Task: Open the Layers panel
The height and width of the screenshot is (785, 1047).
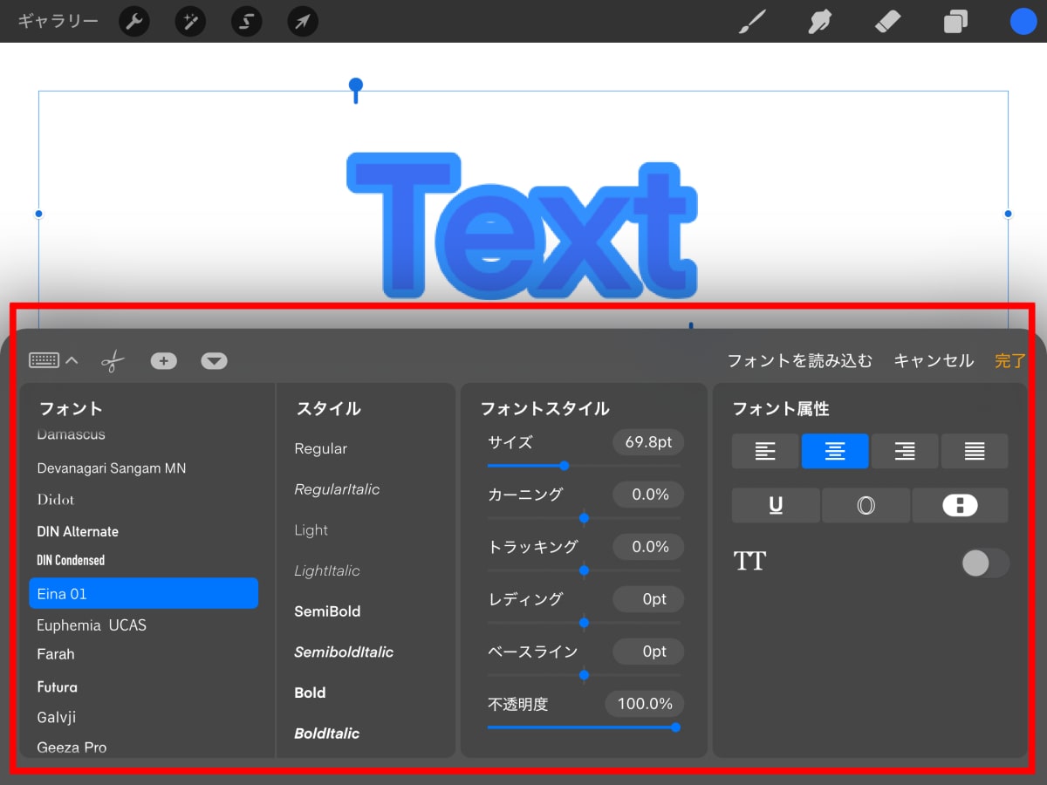Action: (x=955, y=22)
